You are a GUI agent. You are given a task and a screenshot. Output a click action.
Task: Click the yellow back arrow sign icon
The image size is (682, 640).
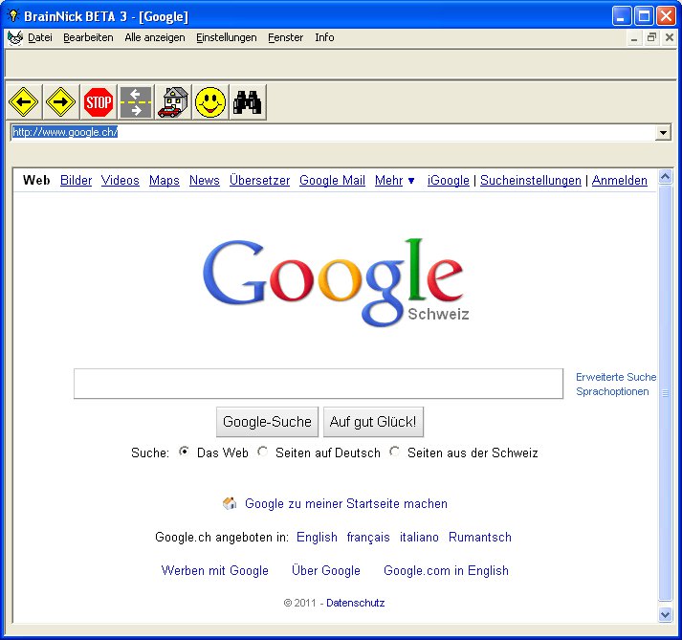[24, 102]
